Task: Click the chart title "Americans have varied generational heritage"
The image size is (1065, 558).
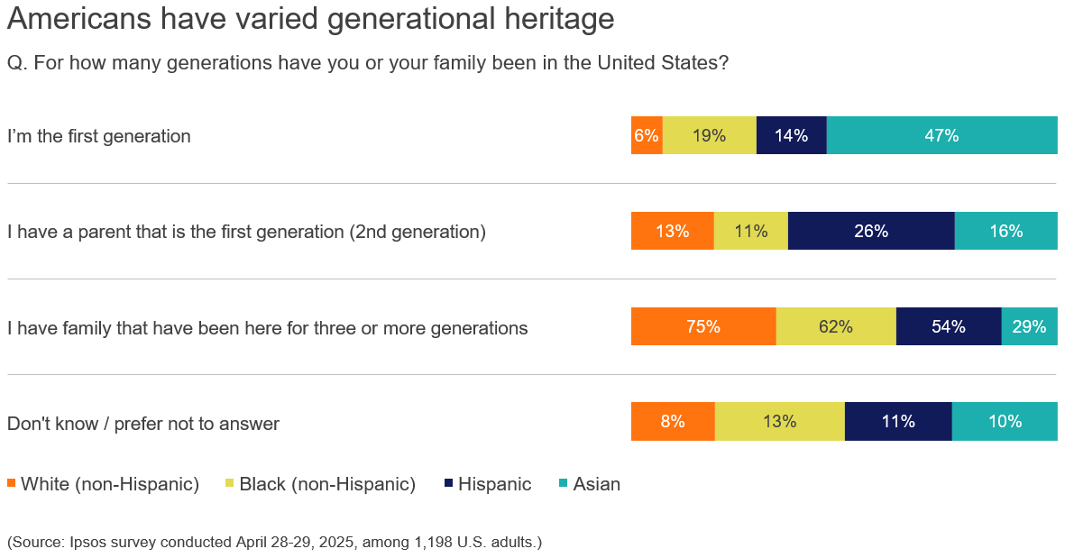Action: pyautogui.click(x=310, y=19)
